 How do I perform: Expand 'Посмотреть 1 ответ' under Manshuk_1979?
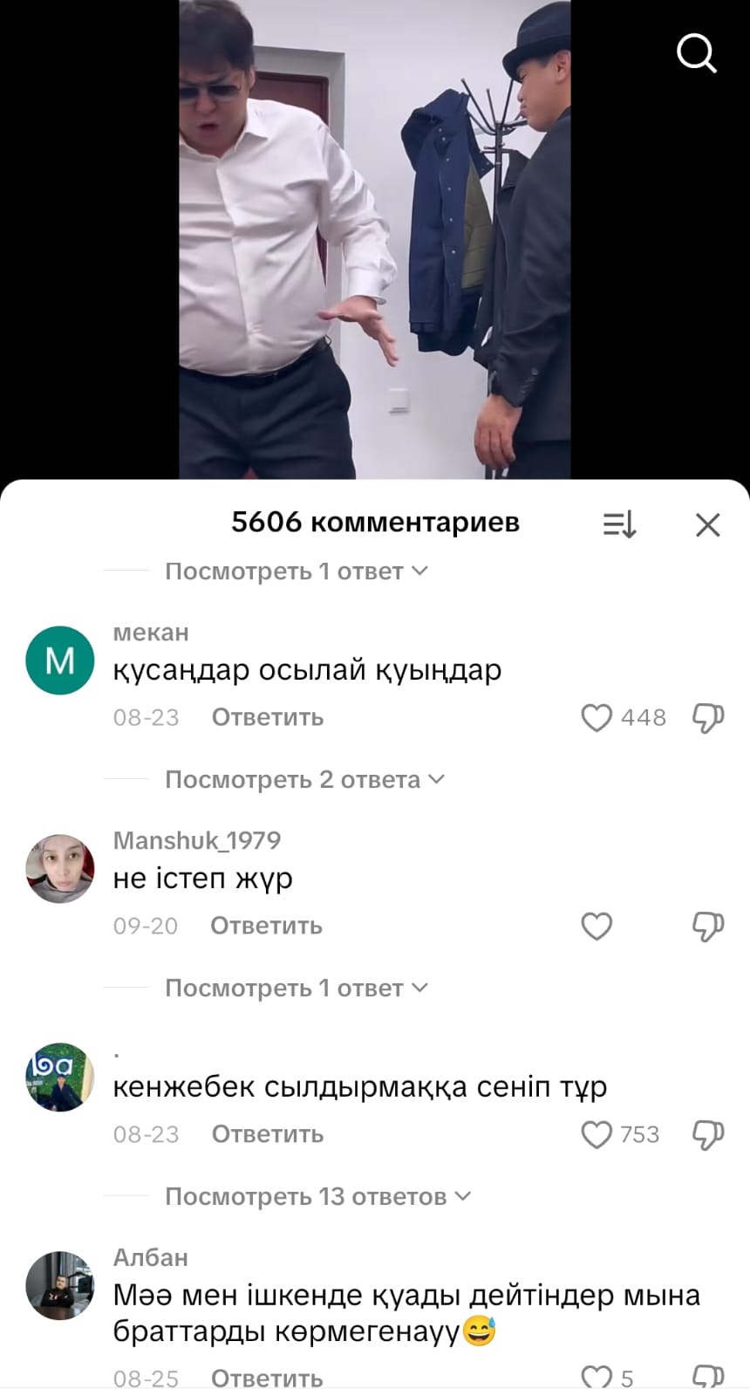297,988
